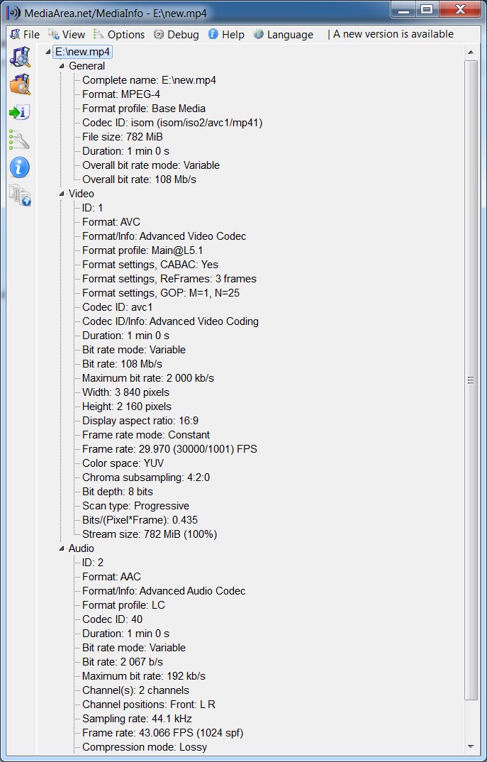Open the View menu

point(67,35)
